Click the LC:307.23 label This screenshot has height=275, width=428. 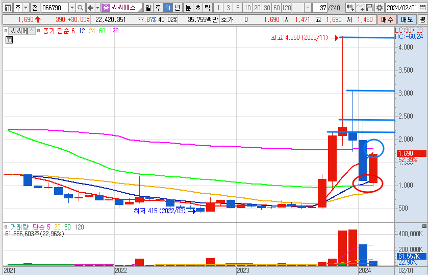click(409, 30)
